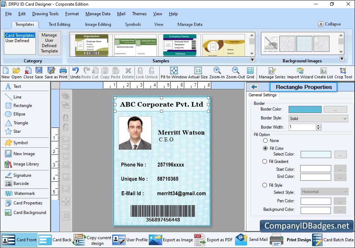
Task: Switch to Card Back view
Action: coord(55,239)
